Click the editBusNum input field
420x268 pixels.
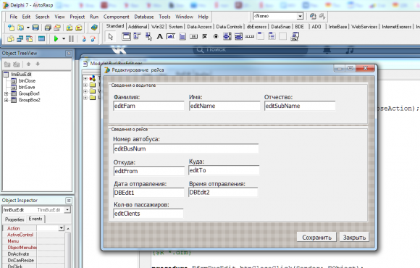tap(186, 148)
